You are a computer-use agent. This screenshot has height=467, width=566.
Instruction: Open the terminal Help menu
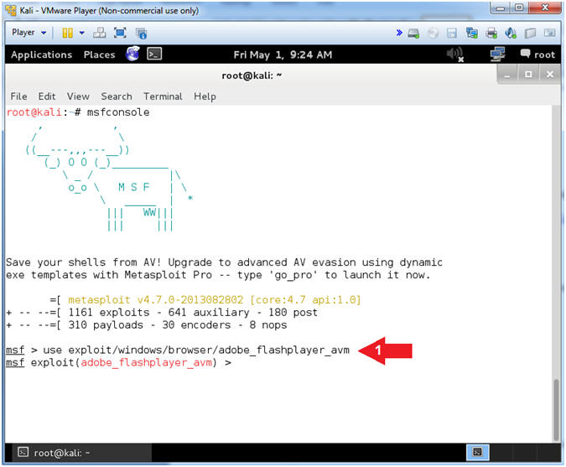click(x=205, y=96)
